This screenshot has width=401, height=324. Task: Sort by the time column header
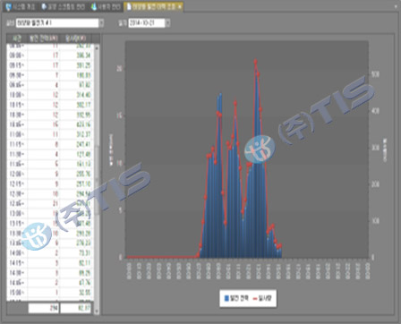point(17,38)
